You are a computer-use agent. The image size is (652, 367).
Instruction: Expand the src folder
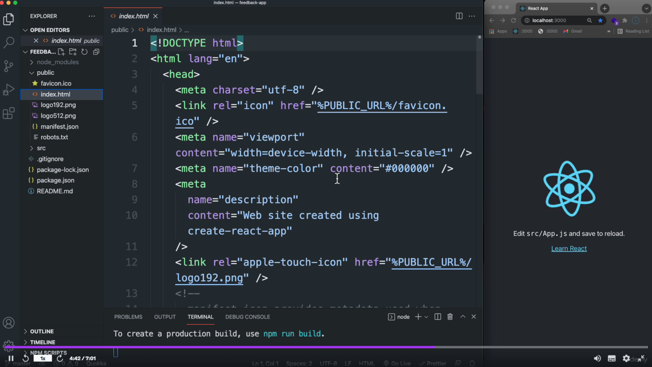click(x=41, y=148)
